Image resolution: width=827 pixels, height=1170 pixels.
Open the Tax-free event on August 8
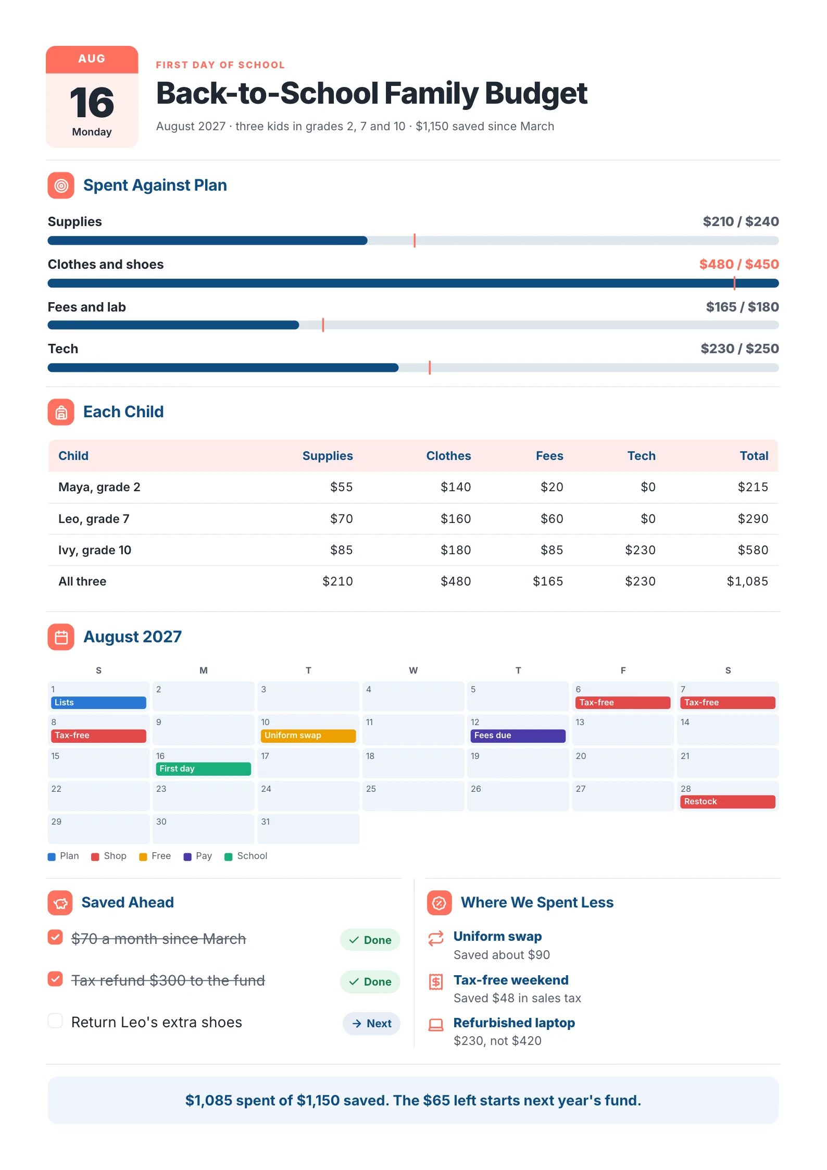(x=98, y=736)
